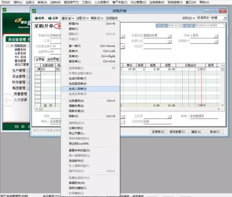Click the 凭证号 input field
Screen dimensions: 232x197
157,47
